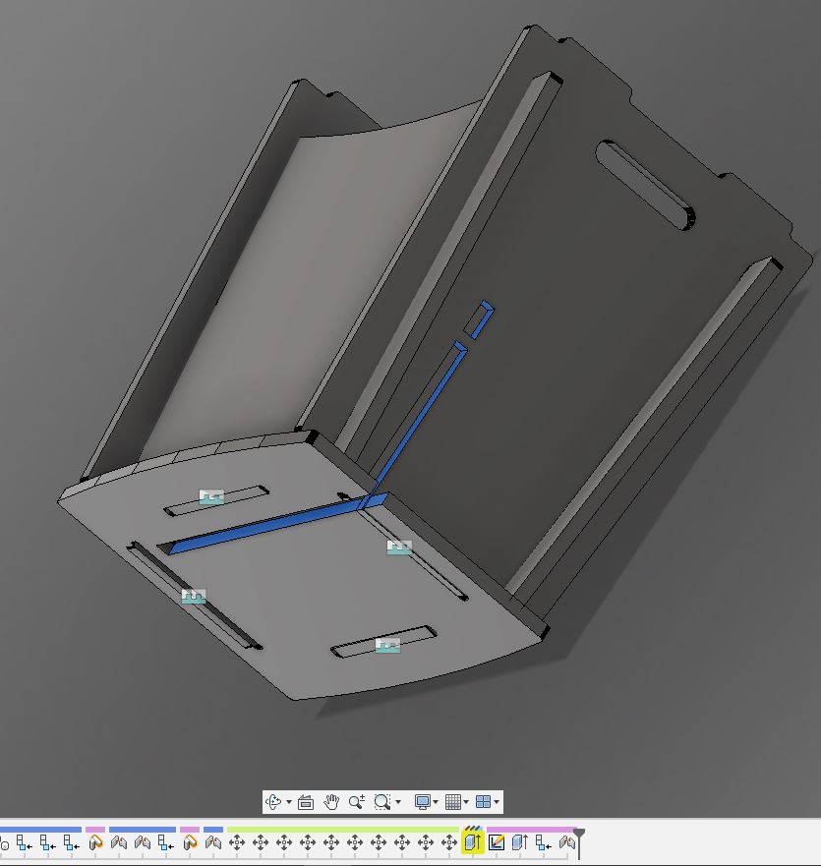The width and height of the screenshot is (821, 866).
Task: Click the joint glyph near the top slot
Action: pos(211,497)
